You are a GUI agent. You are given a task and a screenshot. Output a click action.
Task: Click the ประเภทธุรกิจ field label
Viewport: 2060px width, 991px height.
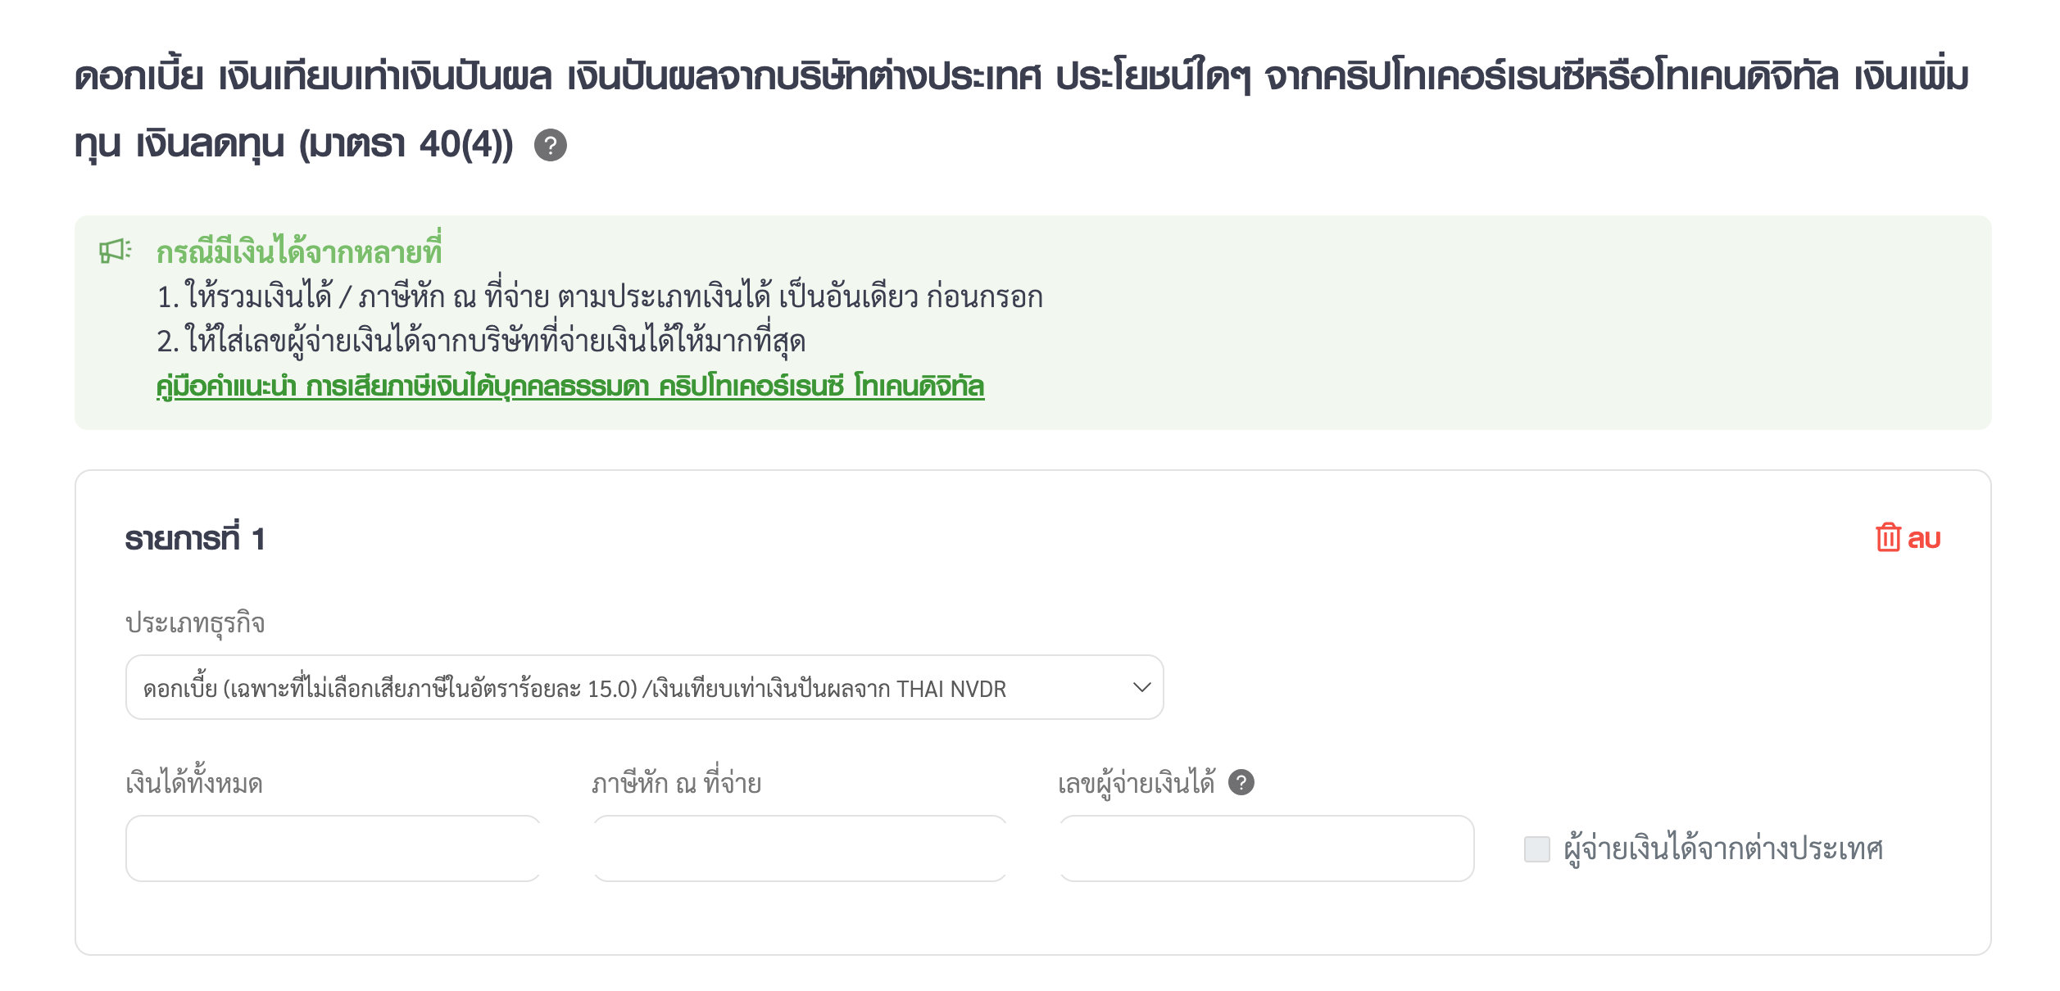tap(195, 623)
